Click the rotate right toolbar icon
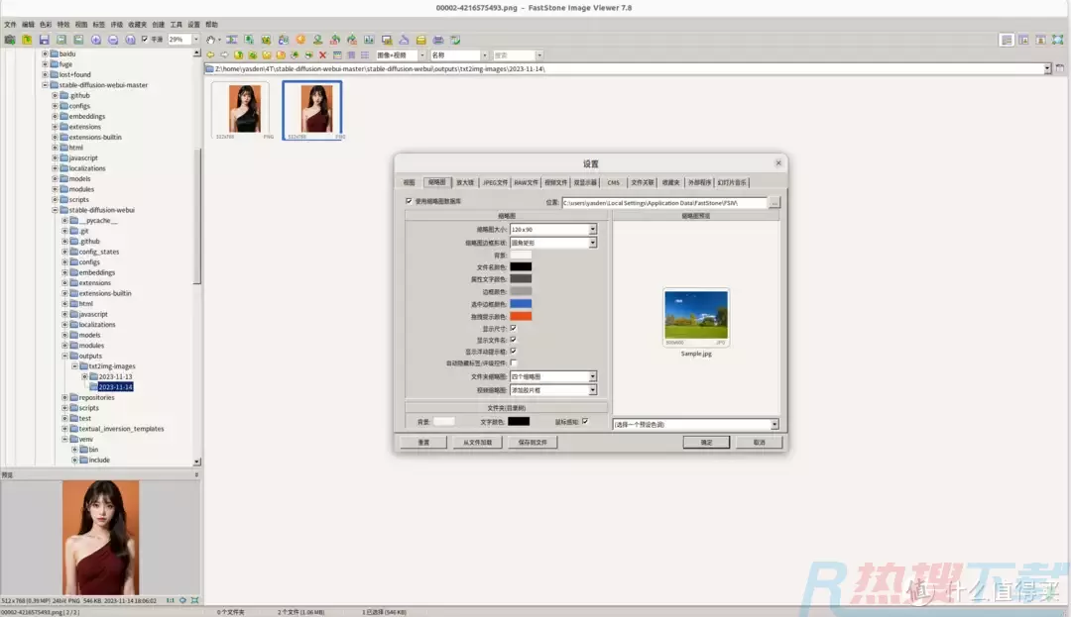 [x=352, y=40]
